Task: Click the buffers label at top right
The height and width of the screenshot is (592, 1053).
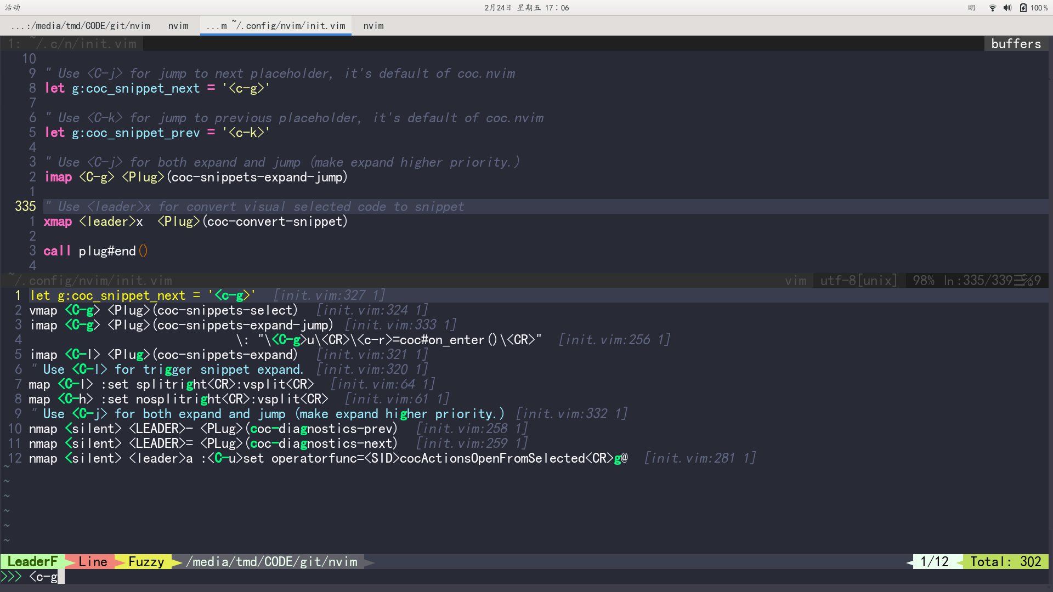Action: point(1016,43)
